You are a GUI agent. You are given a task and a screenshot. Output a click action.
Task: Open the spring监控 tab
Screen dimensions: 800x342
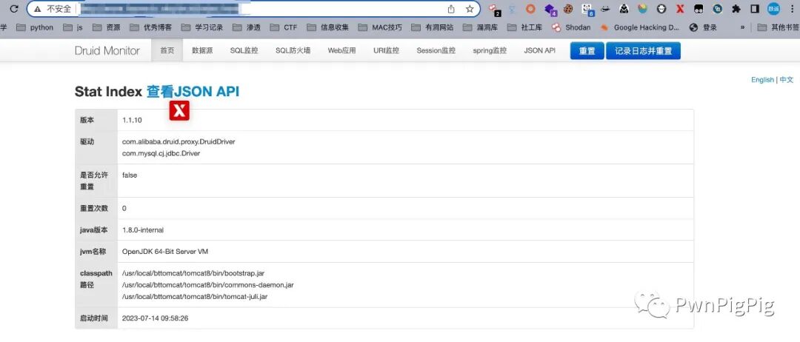coord(490,50)
